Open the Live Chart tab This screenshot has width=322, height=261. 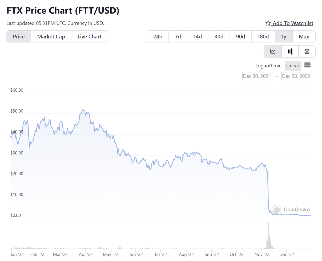point(90,36)
